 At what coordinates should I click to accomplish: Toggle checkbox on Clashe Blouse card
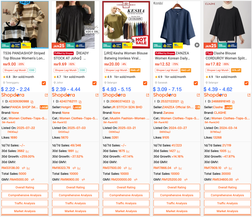[246, 83]
